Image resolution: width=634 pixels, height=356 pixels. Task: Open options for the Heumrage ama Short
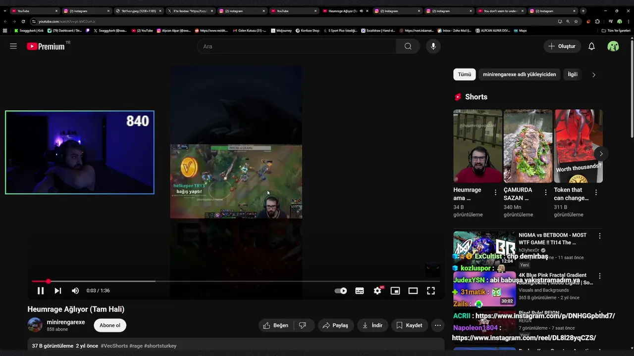[x=495, y=192]
